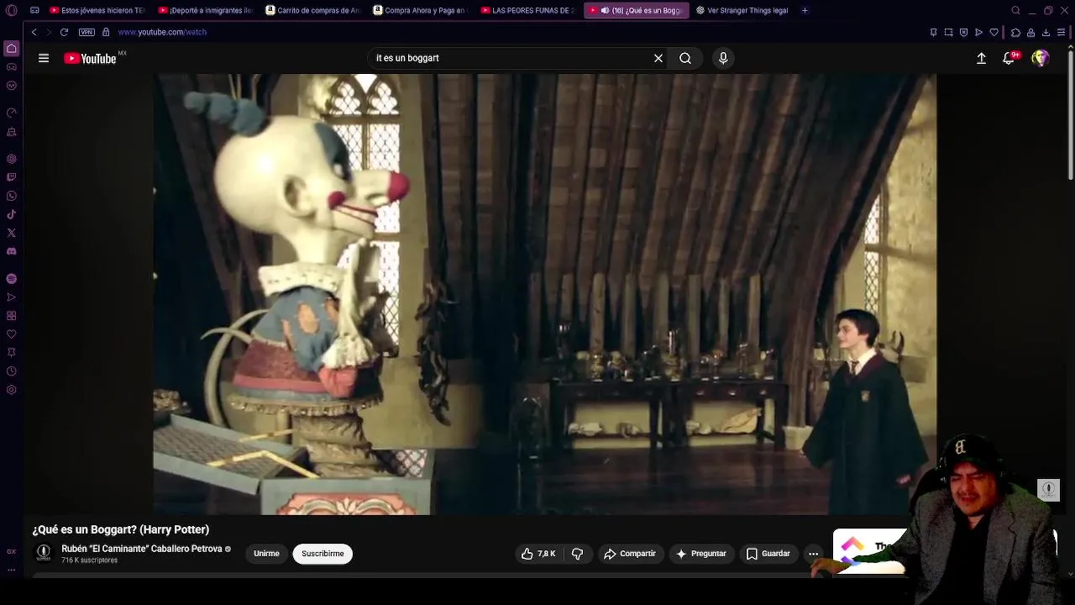This screenshot has height=605, width=1075.
Task: Click the Boggart video player
Action: click(x=544, y=294)
